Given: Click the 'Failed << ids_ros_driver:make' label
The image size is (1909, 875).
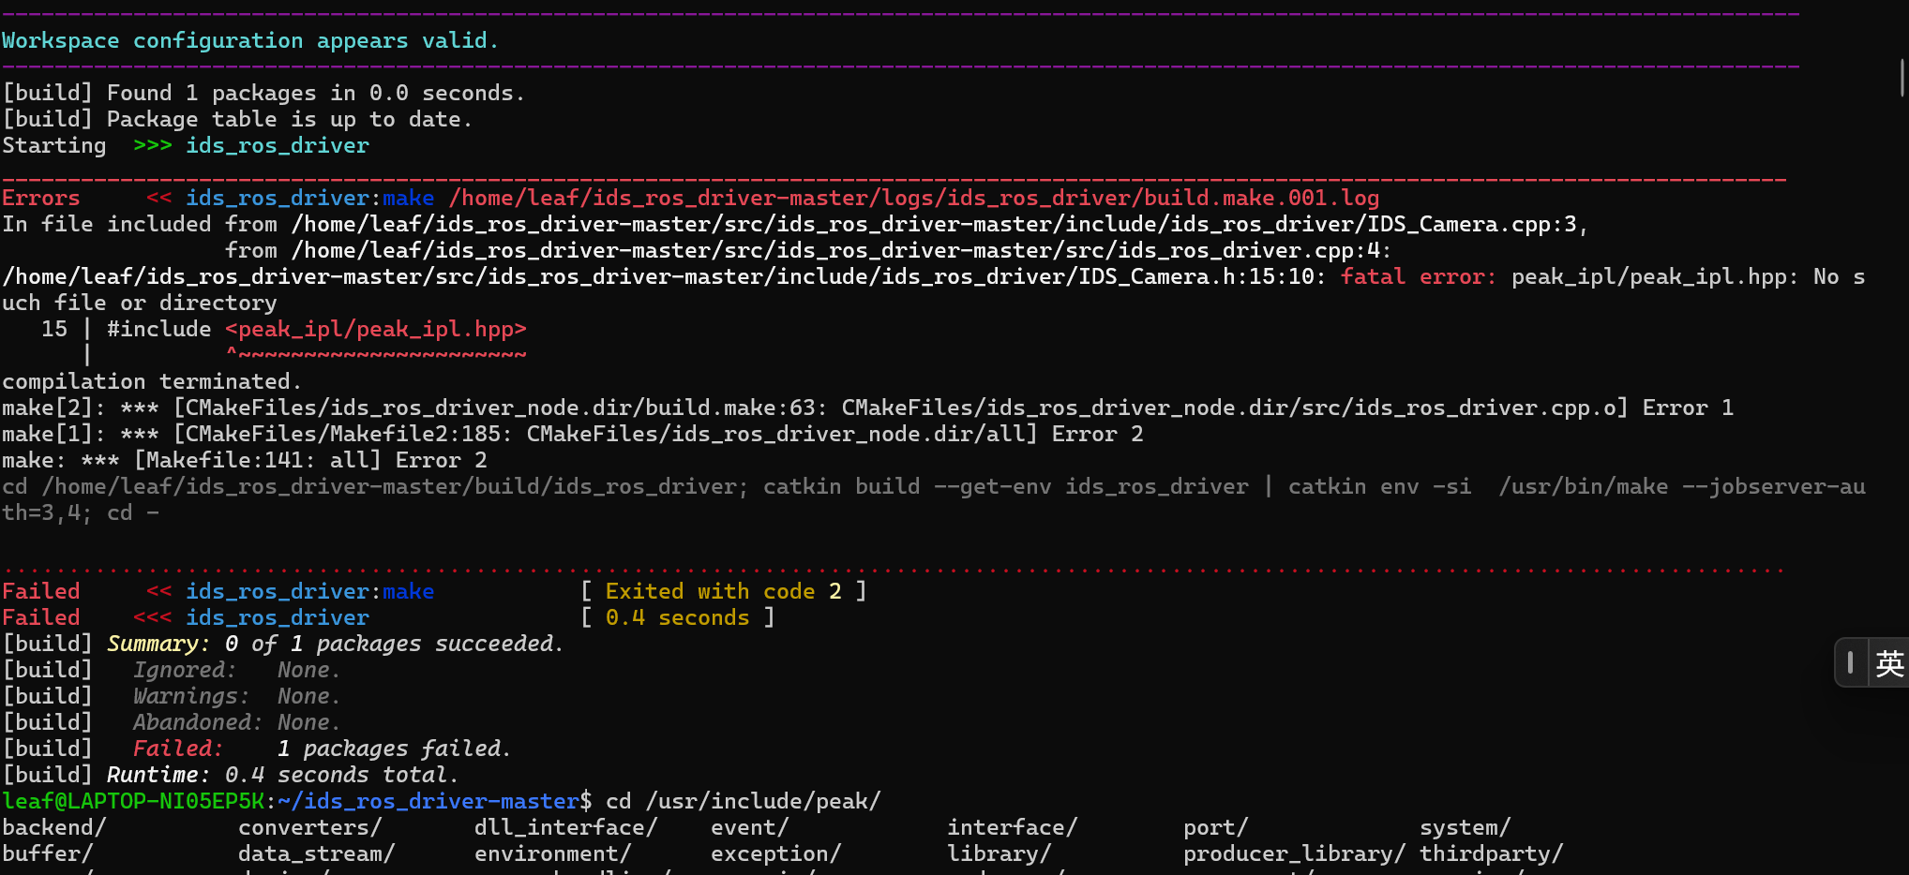Looking at the screenshot, I should tap(218, 592).
